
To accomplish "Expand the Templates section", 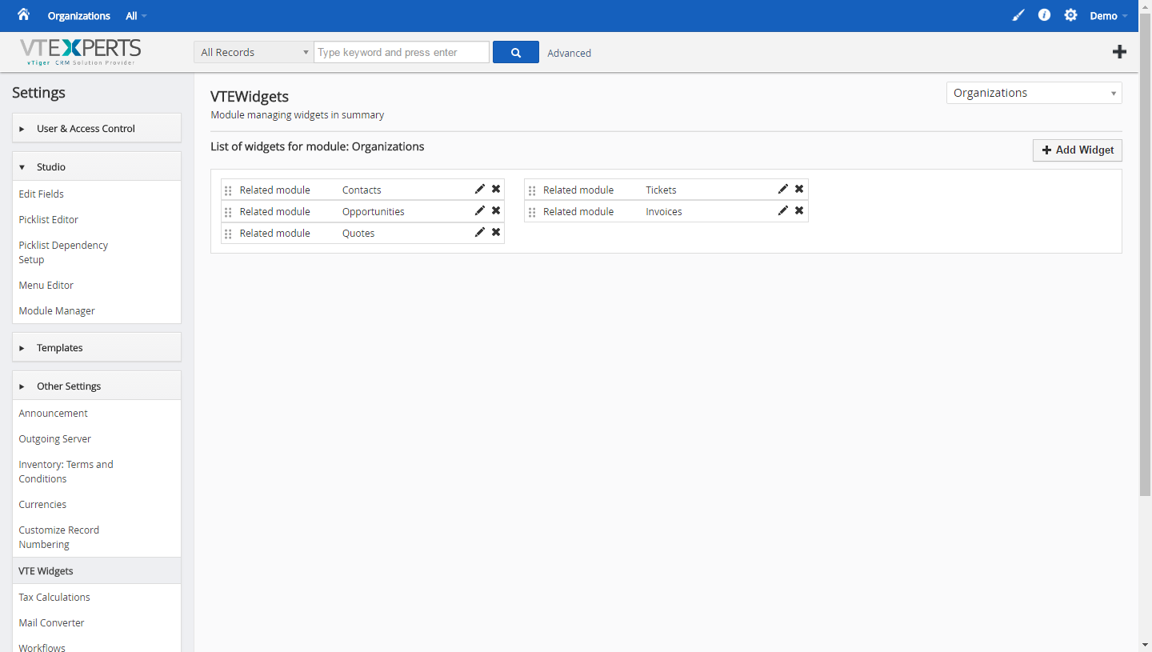I will pos(97,347).
